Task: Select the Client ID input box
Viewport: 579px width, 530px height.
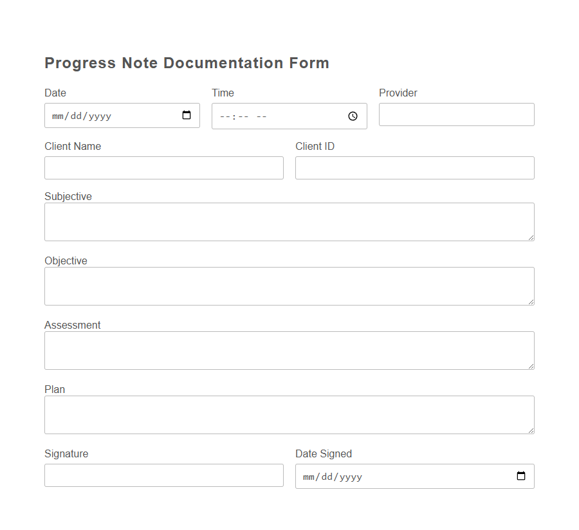Action: tap(414, 167)
